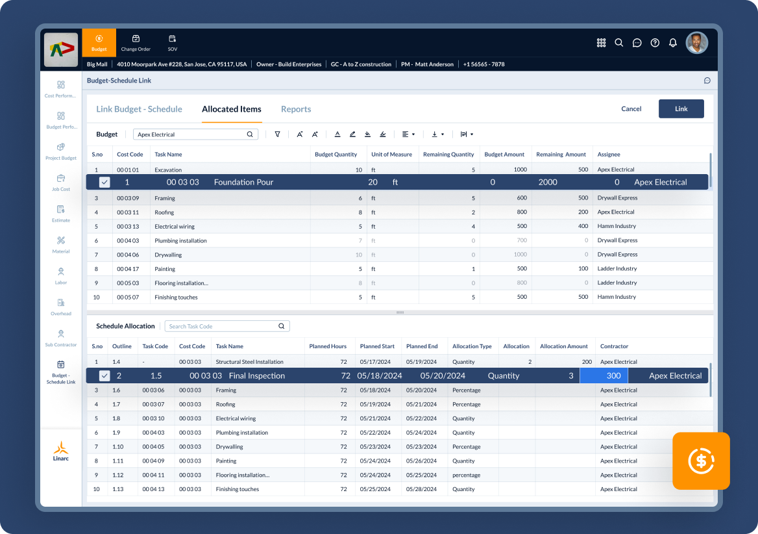Click the Search Task Code field
Screen dimensions: 758x534
tap(227, 327)
